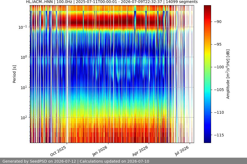The image size is (247, 164).
Task: Click the 'Apr 2026' x-axis label
Action: coord(140,151)
